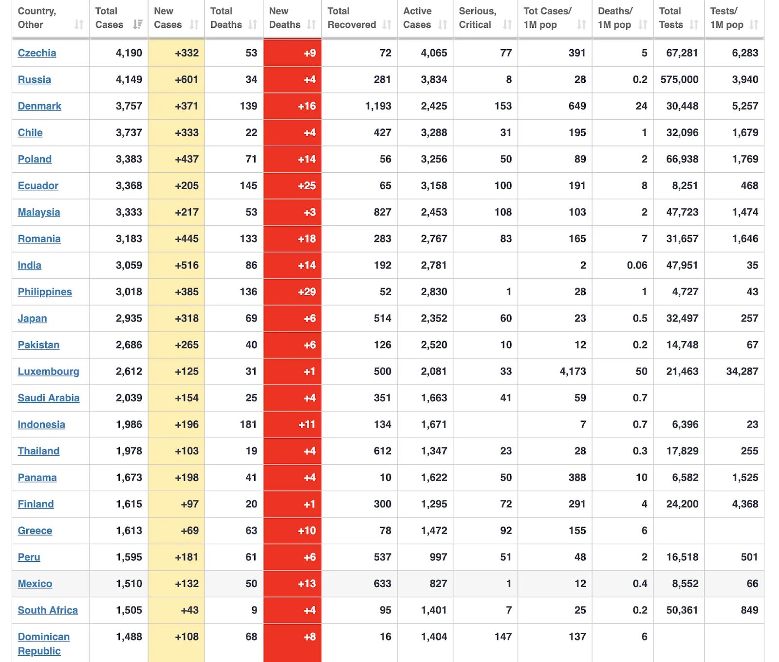Select Poland's new cases value +437
Viewport: 779px width, 662px height.
186,159
